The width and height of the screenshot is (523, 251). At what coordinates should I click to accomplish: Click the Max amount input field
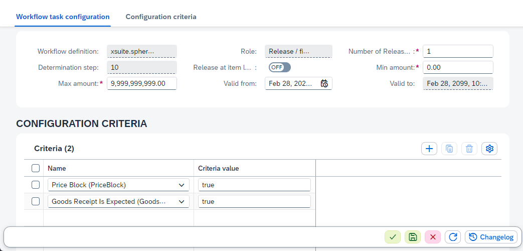[141, 83]
